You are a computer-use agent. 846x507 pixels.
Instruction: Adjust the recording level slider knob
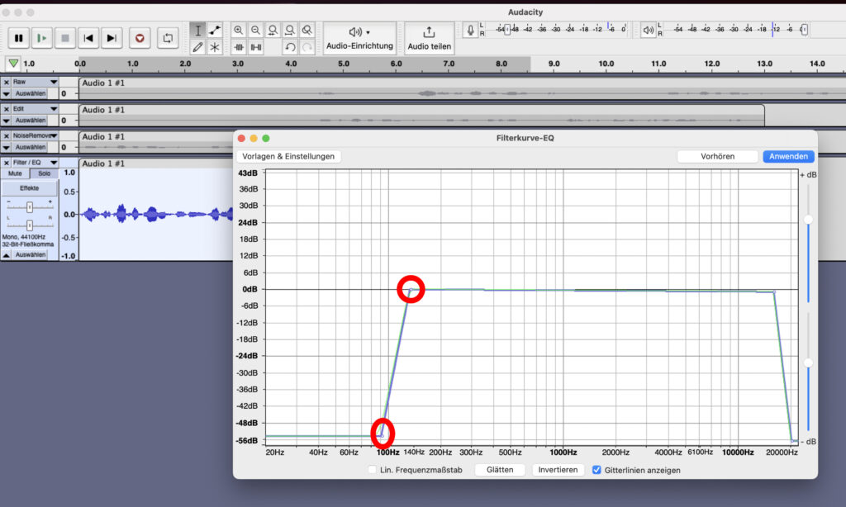[507, 30]
